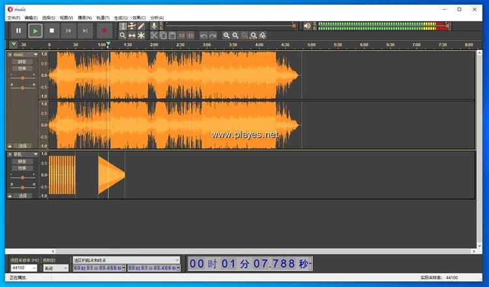
Task: Click the green playhead marker on timeline
Action: pyautogui.click(x=108, y=44)
